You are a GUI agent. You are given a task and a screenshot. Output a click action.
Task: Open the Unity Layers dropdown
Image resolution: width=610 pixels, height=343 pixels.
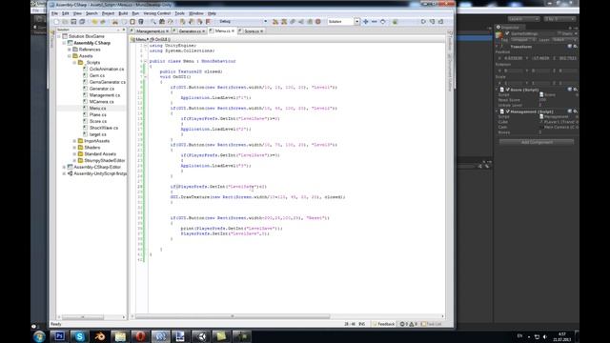click(x=523, y=19)
